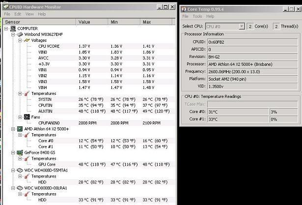Click the thermometer icon under GeForce 8400 GS
Viewport: 302px width, 205px height.
click(27, 158)
